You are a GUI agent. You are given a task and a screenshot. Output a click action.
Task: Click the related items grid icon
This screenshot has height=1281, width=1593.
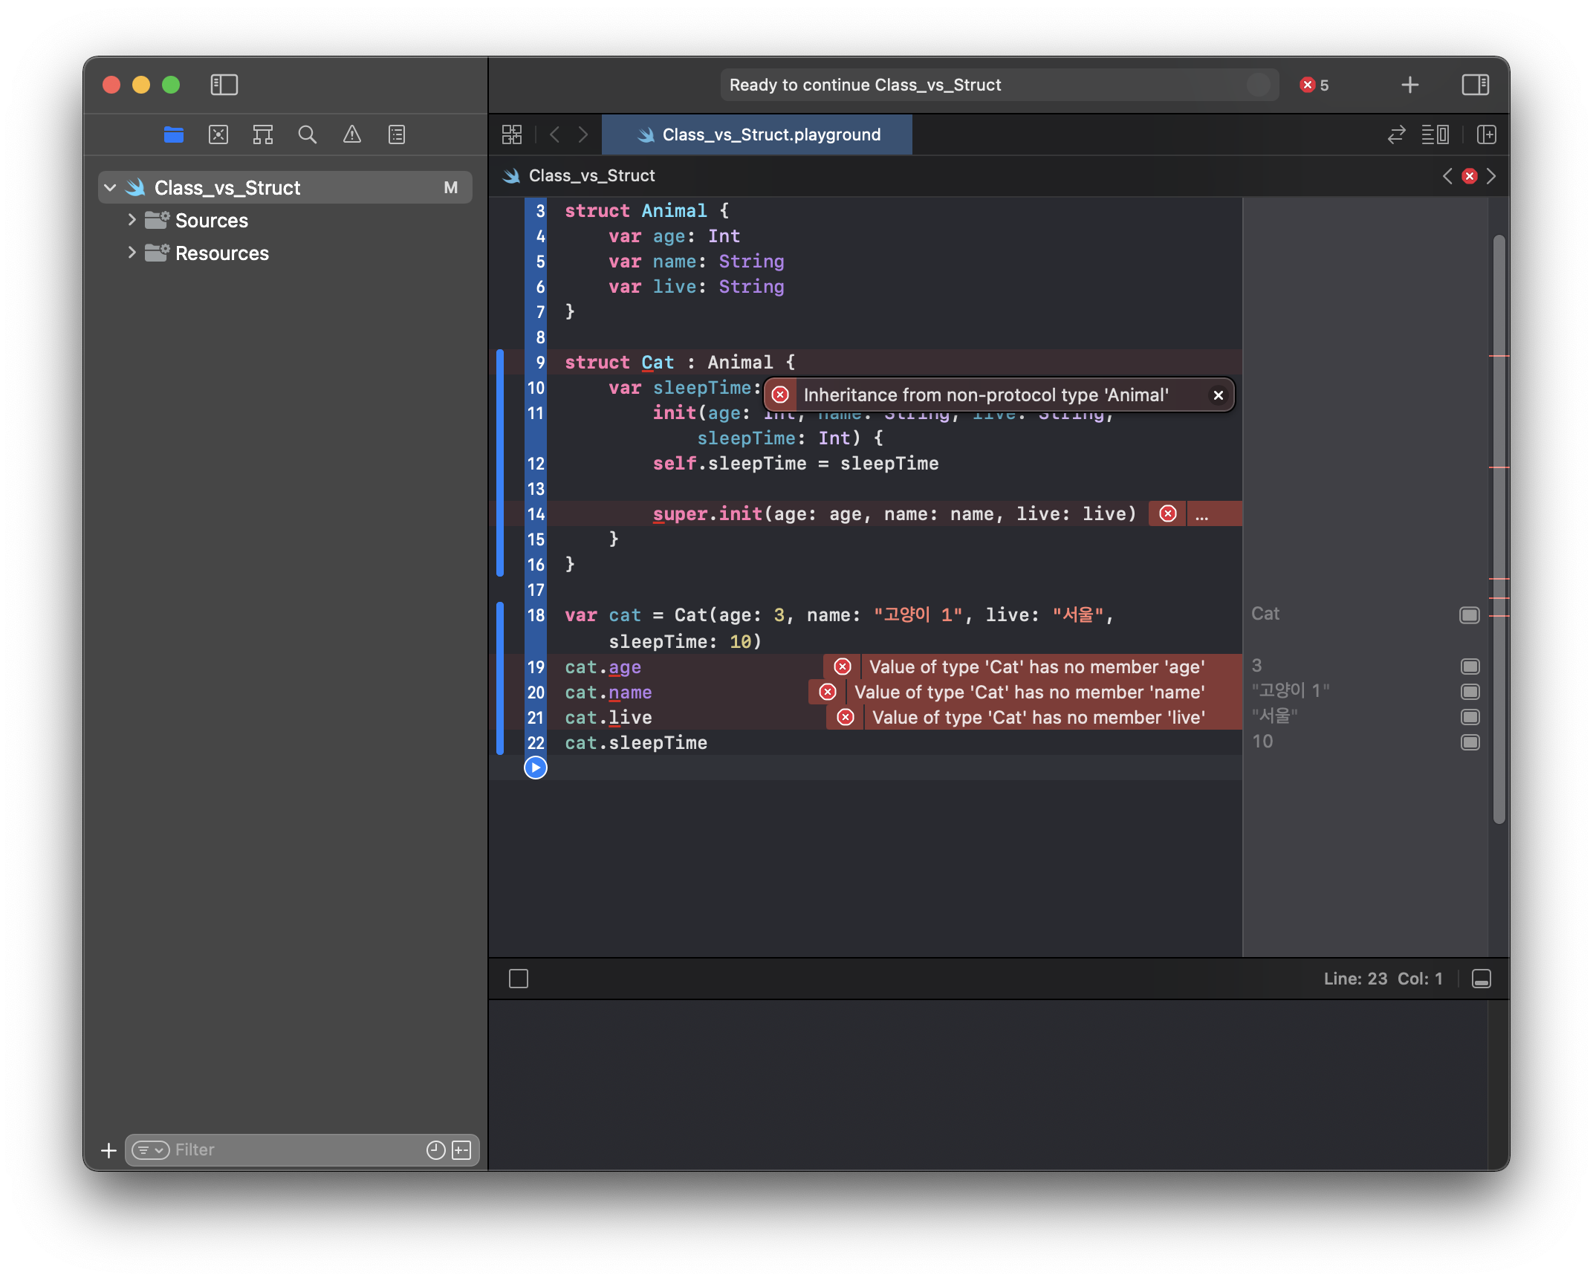click(x=512, y=134)
